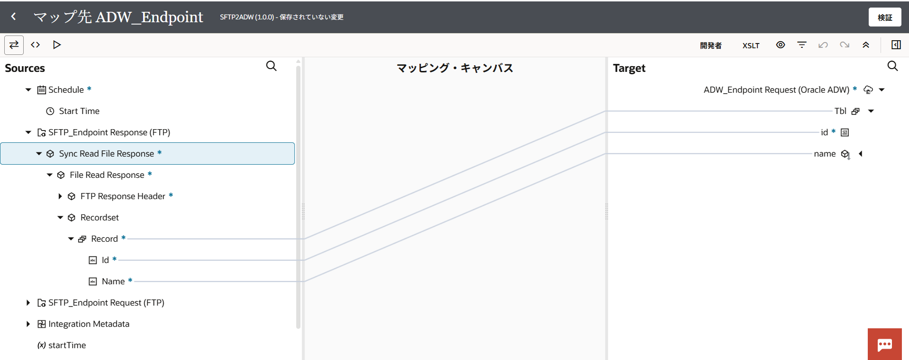
Task: Search the Target tree
Action: click(x=892, y=66)
